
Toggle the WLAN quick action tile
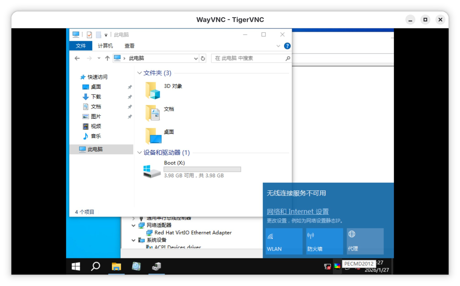tap(284, 241)
